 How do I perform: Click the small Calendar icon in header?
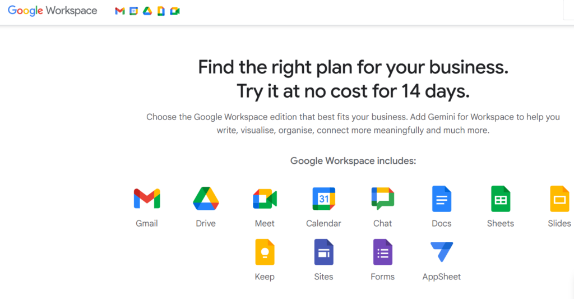133,11
